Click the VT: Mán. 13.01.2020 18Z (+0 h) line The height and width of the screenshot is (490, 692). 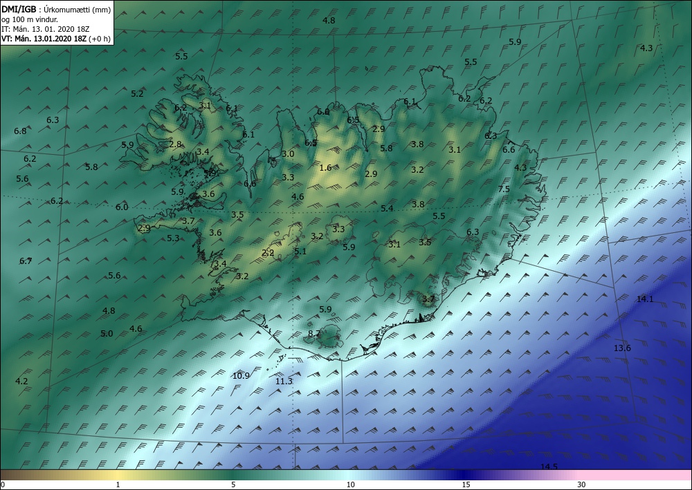pyautogui.click(x=56, y=38)
